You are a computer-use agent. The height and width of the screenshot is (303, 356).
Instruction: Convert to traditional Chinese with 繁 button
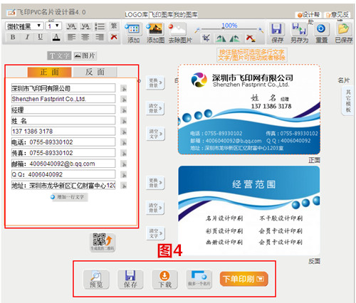pyautogui.click(x=114, y=26)
